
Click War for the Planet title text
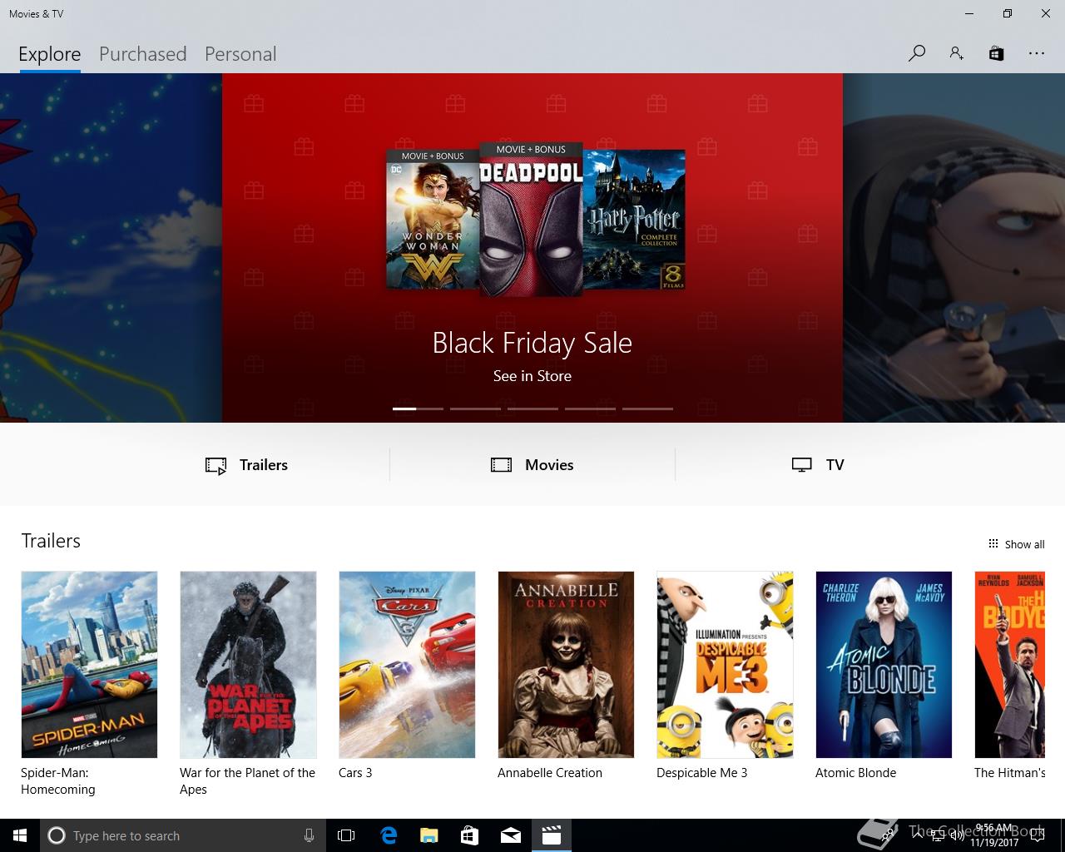247,780
